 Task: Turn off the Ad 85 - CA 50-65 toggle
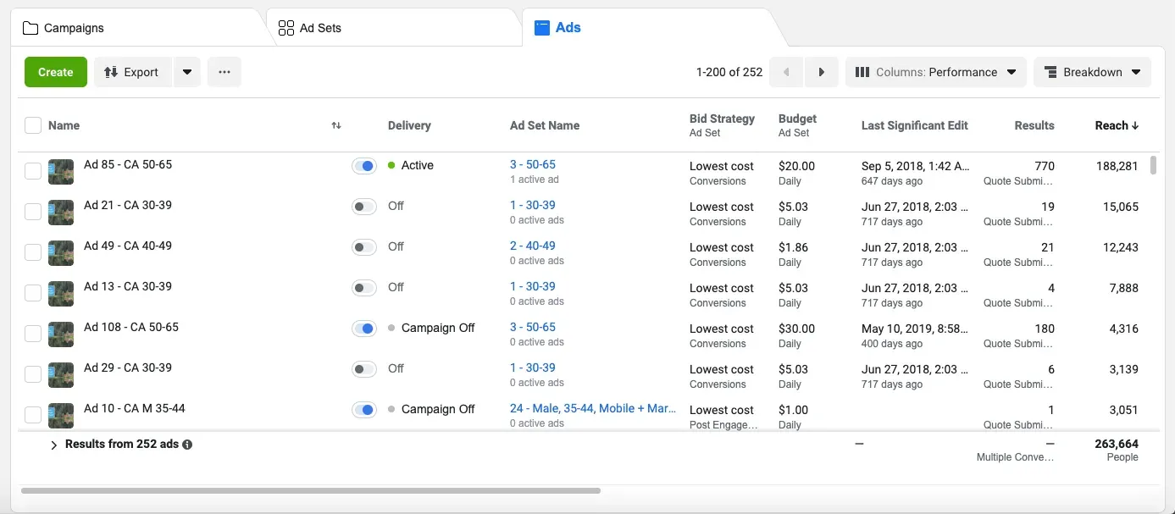coord(364,165)
